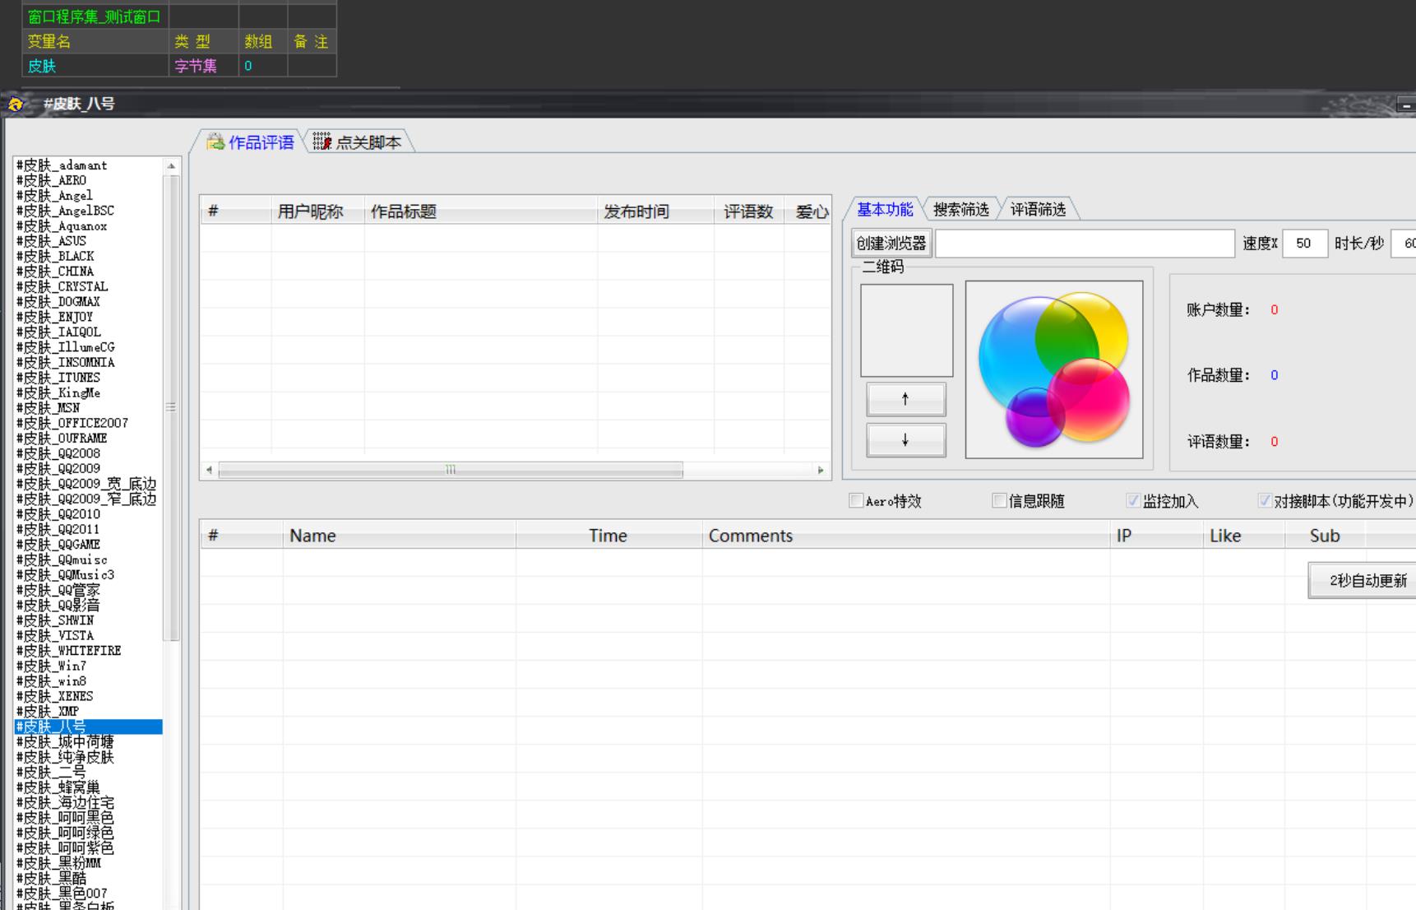The height and width of the screenshot is (910, 1416).
Task: Select #皮肤_QQ2010 in the skin list
Action: [x=58, y=514]
